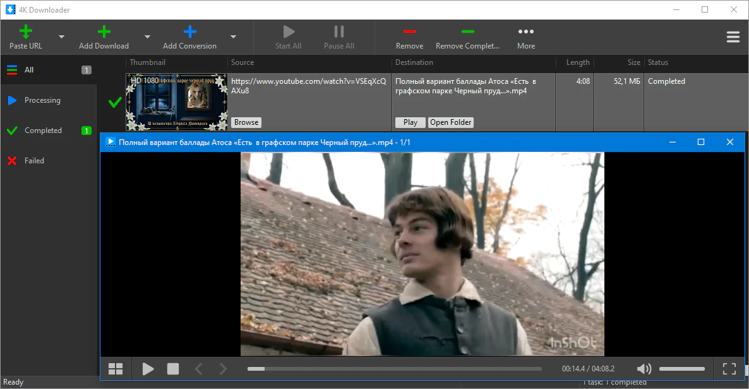Image resolution: width=749 pixels, height=389 pixels.
Task: Click the Play button in Destination cell
Action: (x=410, y=122)
